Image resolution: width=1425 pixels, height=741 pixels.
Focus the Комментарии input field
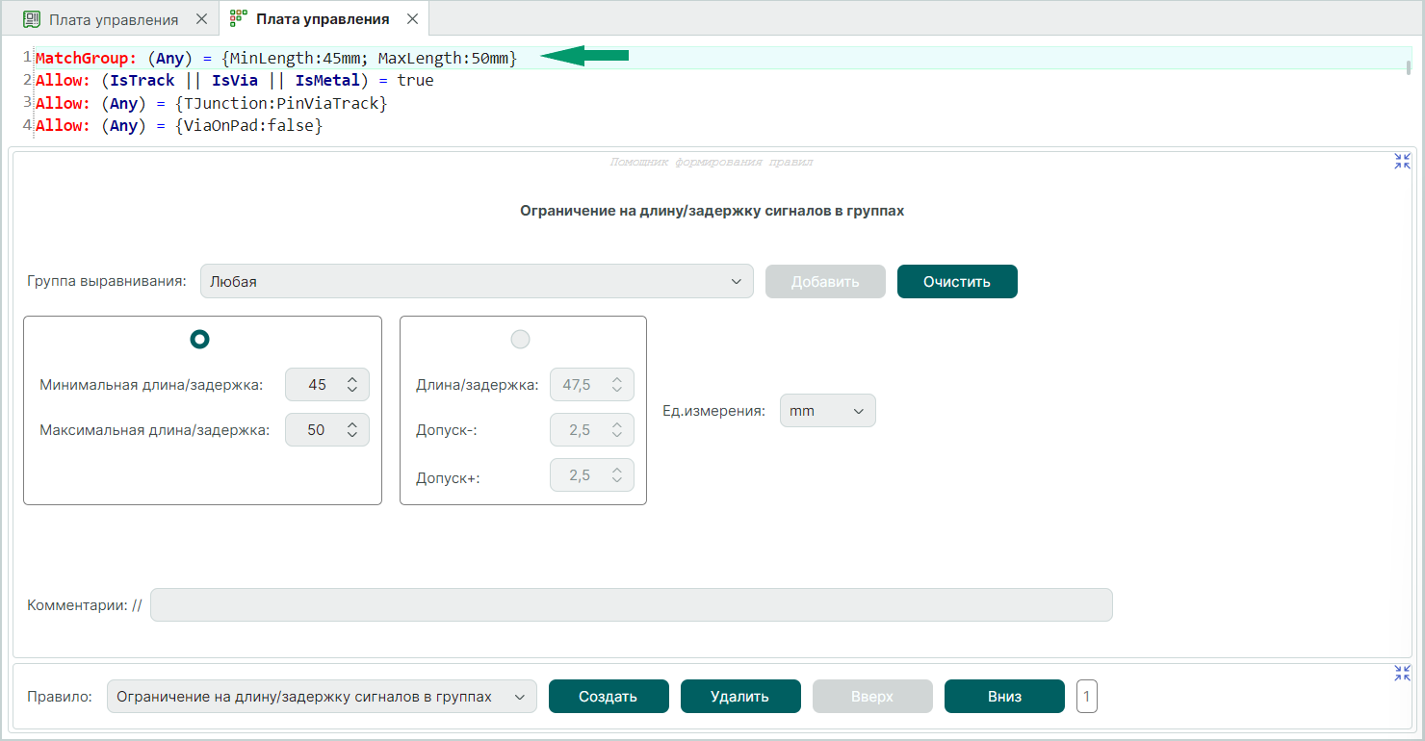[x=632, y=605]
